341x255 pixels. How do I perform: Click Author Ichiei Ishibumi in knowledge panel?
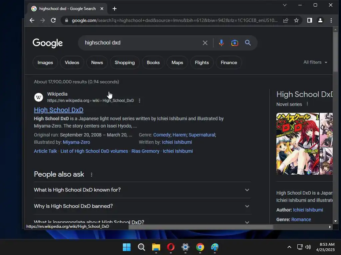tap(308, 210)
